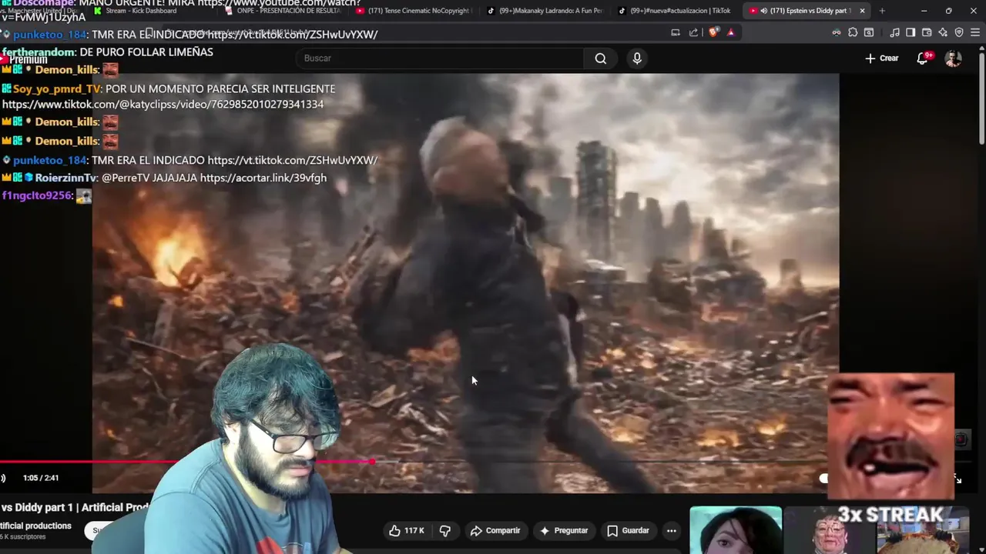986x554 pixels.
Task: Open the katyclipss TikTok video link
Action: [x=163, y=104]
